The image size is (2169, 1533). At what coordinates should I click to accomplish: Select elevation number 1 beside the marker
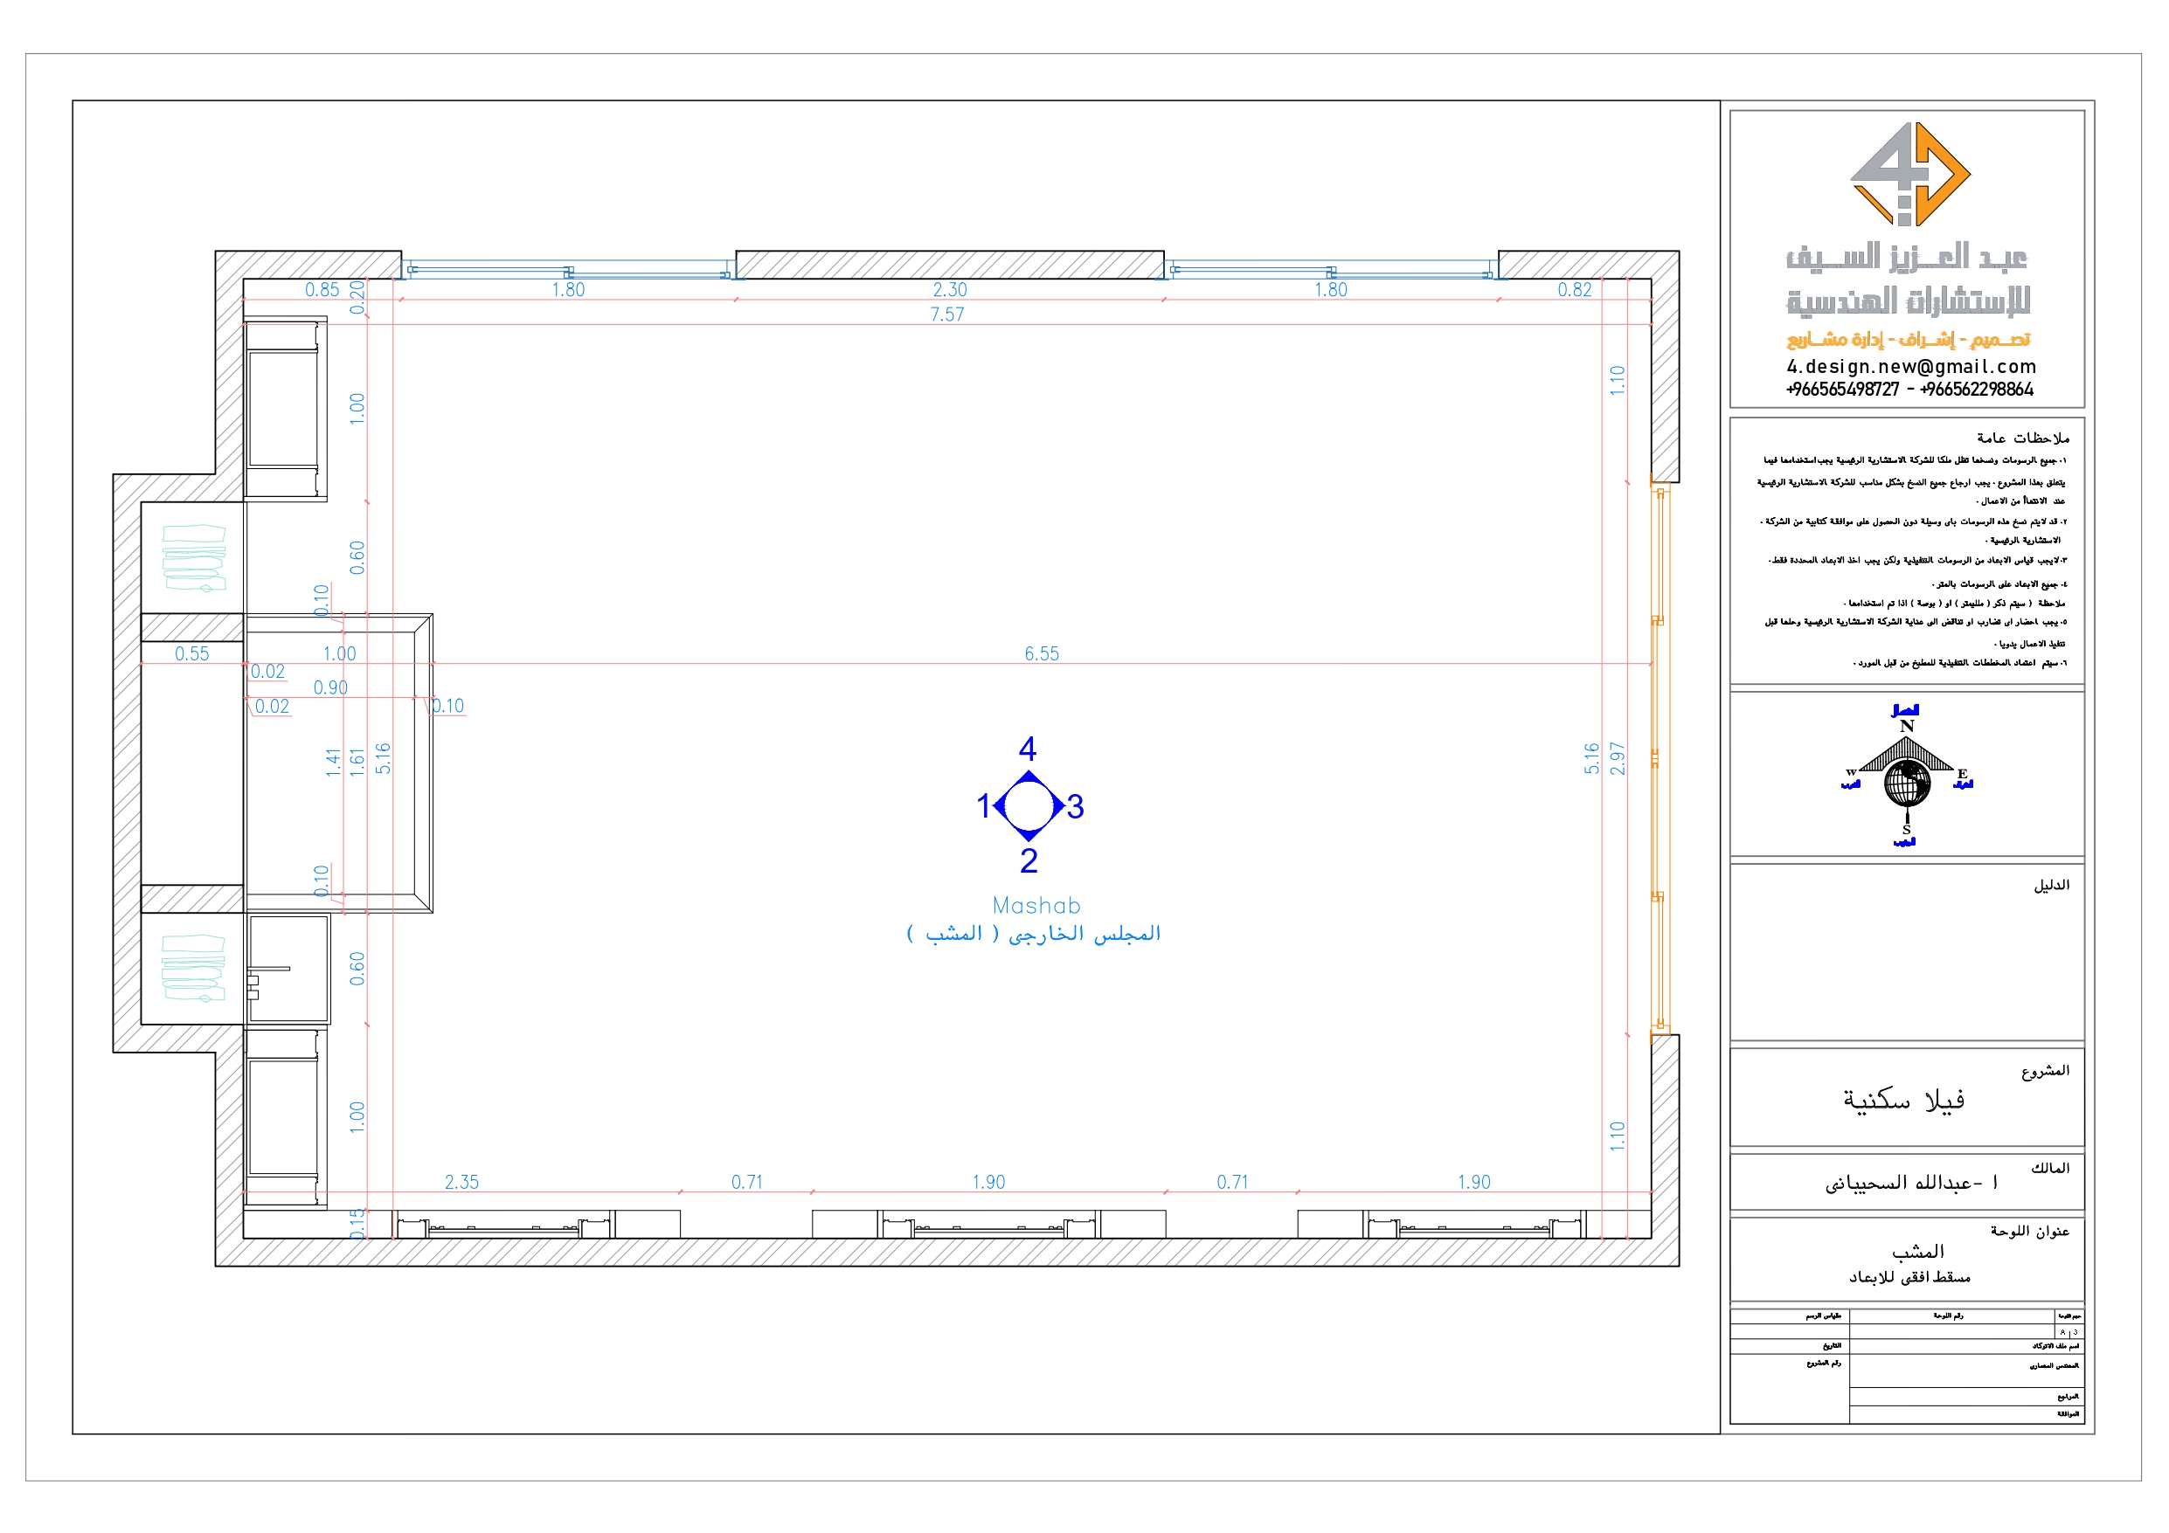click(983, 806)
